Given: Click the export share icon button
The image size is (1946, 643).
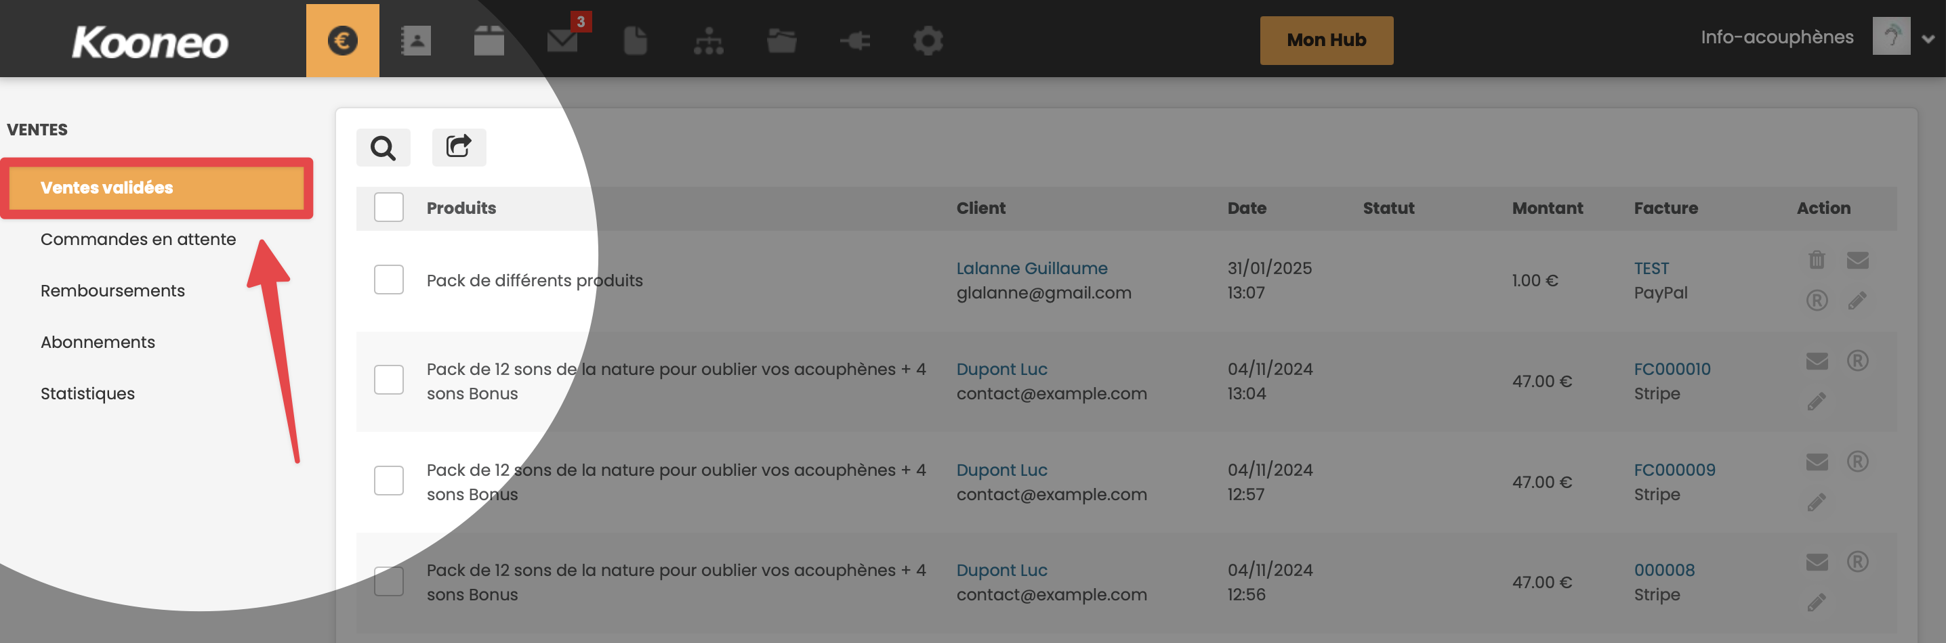Looking at the screenshot, I should 459,147.
